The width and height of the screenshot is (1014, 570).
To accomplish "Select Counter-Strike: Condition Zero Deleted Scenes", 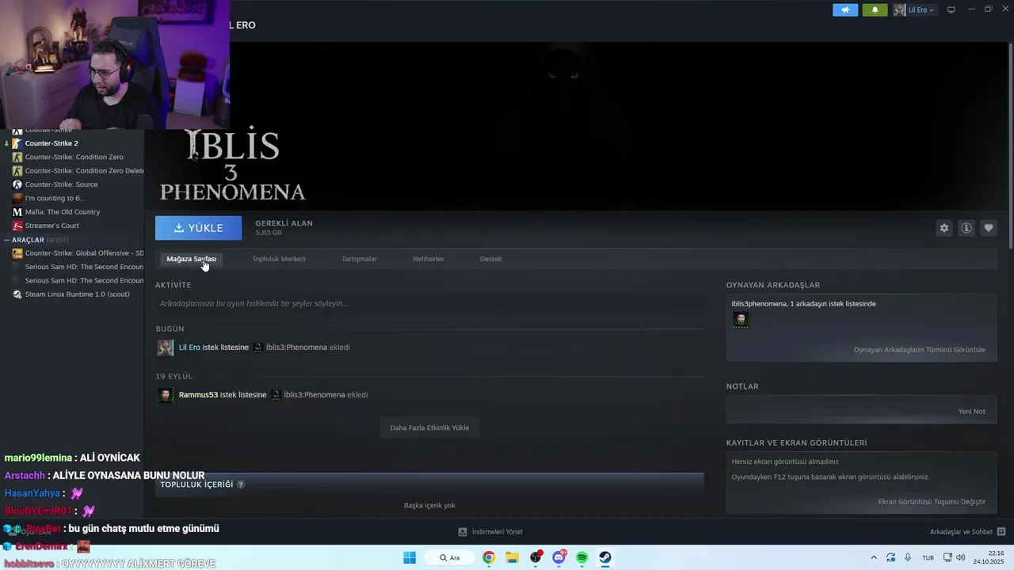I will pyautogui.click(x=84, y=170).
